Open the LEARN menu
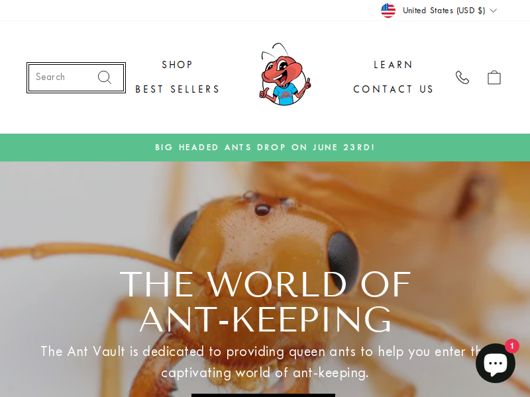Screen dimensions: 530x397 394,64
